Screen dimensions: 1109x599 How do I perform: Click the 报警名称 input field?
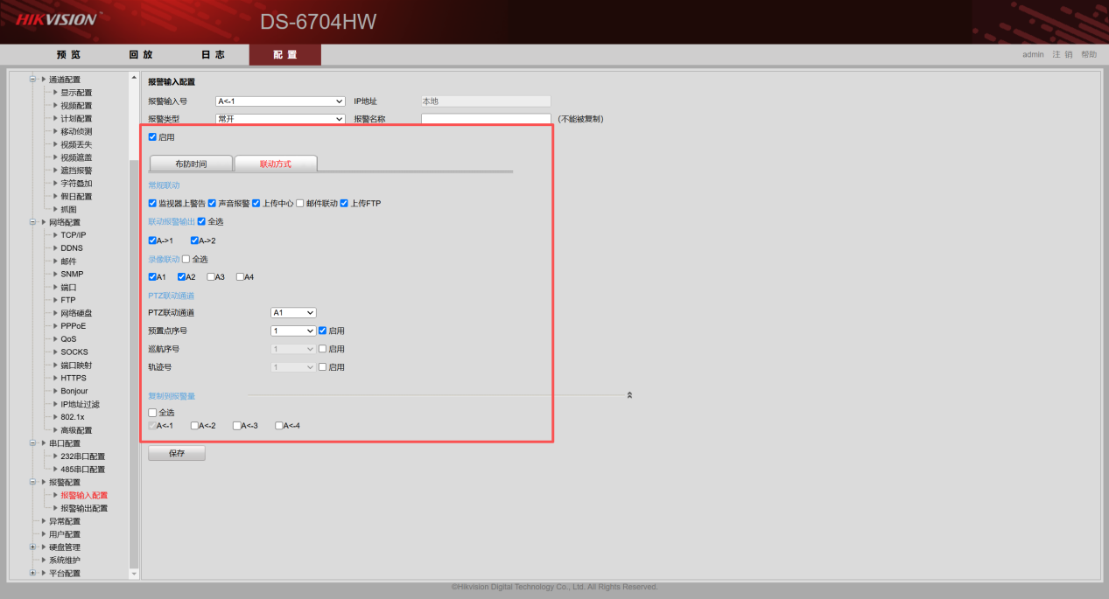coord(486,119)
